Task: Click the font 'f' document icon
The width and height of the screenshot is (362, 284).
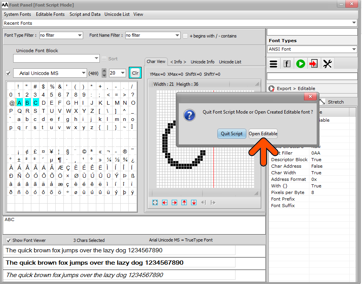Action: pyautogui.click(x=287, y=64)
